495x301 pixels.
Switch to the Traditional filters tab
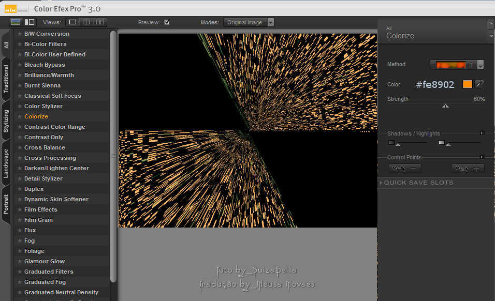(x=6, y=79)
